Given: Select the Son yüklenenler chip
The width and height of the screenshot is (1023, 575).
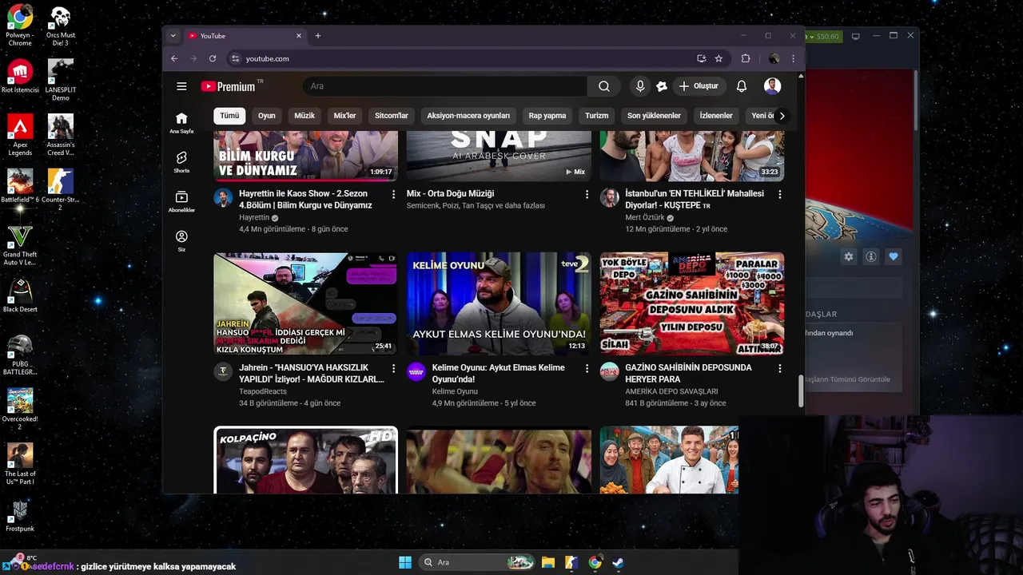Looking at the screenshot, I should (654, 116).
